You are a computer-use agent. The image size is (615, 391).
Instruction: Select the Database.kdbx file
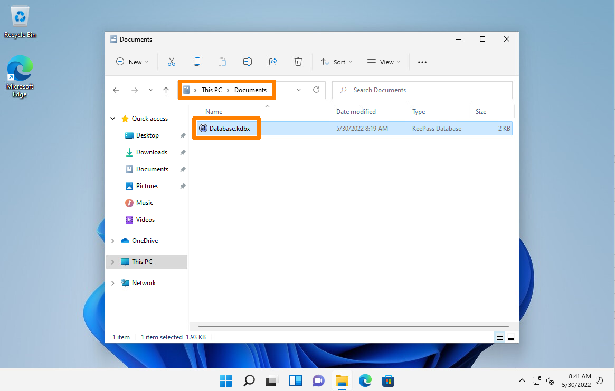(229, 128)
